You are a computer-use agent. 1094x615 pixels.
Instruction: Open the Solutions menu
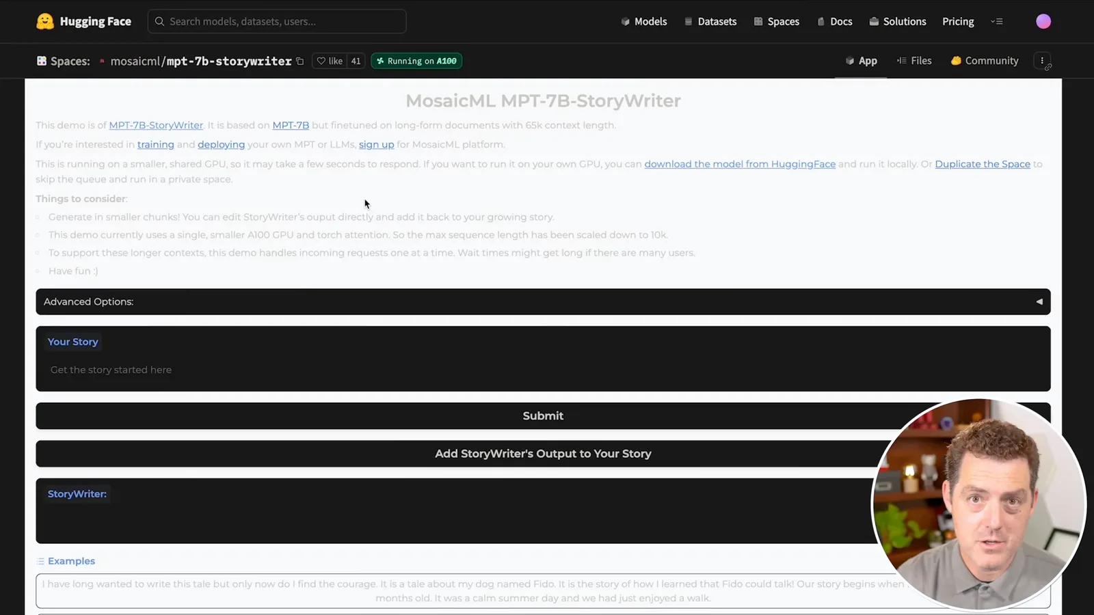click(x=898, y=21)
